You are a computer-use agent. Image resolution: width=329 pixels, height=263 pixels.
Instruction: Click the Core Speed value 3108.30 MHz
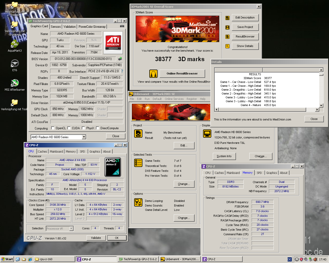point(58,205)
